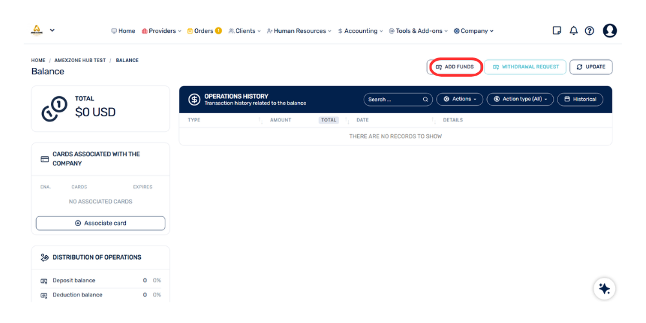Open the notifications bell
Viewport: 646px width, 323px height.
(x=574, y=30)
